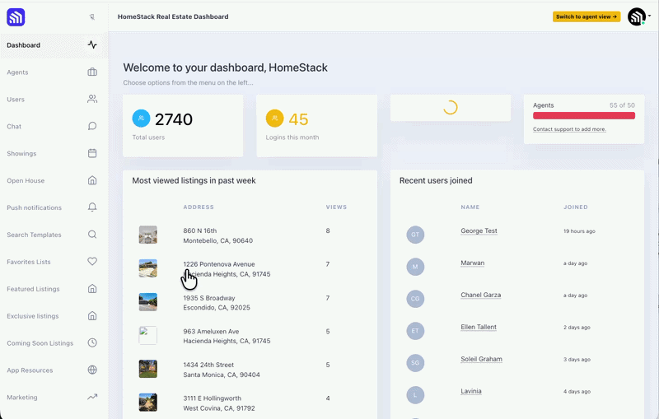
Task: Open the Chat section
Action: 54,127
